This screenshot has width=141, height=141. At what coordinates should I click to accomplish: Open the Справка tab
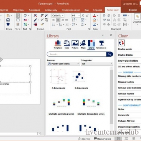tap(98, 10)
